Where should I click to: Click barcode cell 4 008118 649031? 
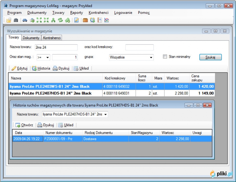click(119, 93)
